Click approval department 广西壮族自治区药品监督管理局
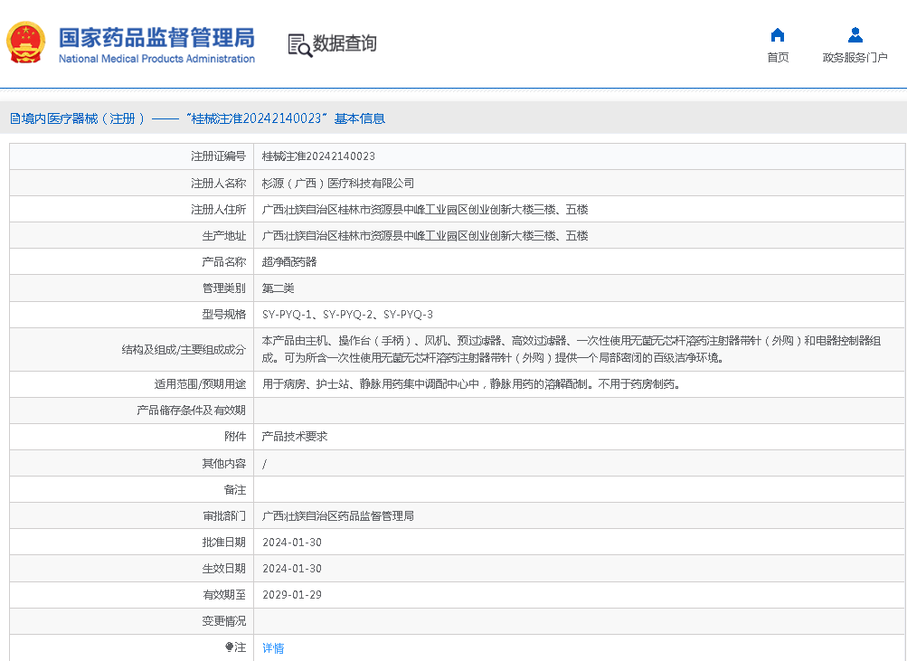Viewport: 907px width, 661px height. click(x=337, y=516)
